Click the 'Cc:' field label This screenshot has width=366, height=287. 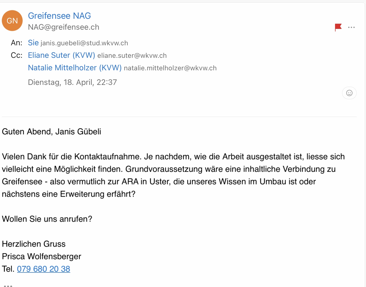point(17,55)
